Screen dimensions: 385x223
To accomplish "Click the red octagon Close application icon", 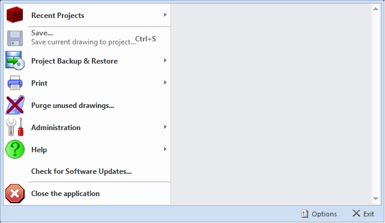I will (x=15, y=194).
